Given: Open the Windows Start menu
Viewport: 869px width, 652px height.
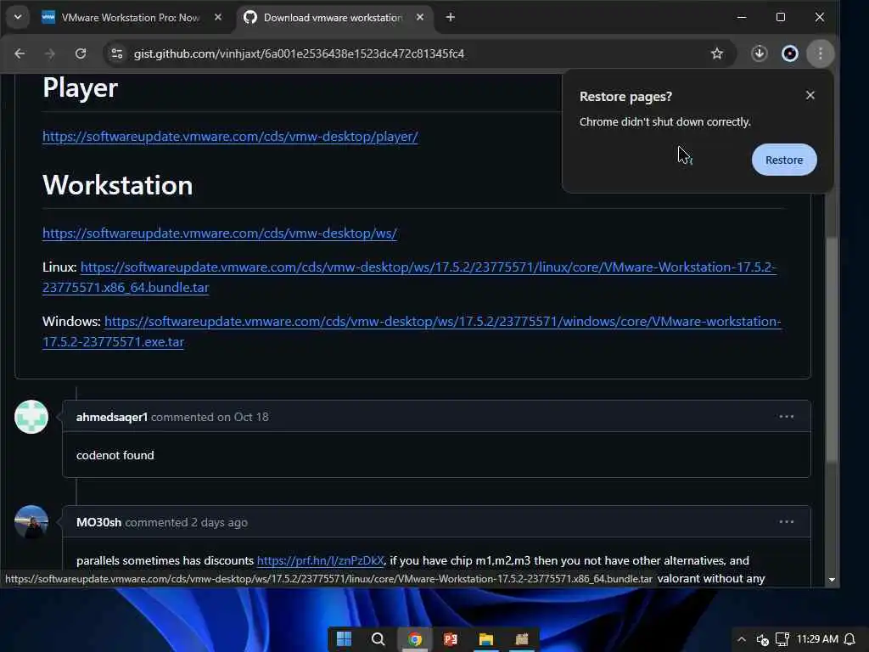Looking at the screenshot, I should pos(344,639).
